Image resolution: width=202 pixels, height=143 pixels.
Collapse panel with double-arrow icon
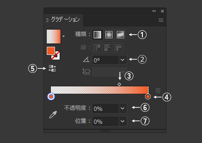coord(154,11)
